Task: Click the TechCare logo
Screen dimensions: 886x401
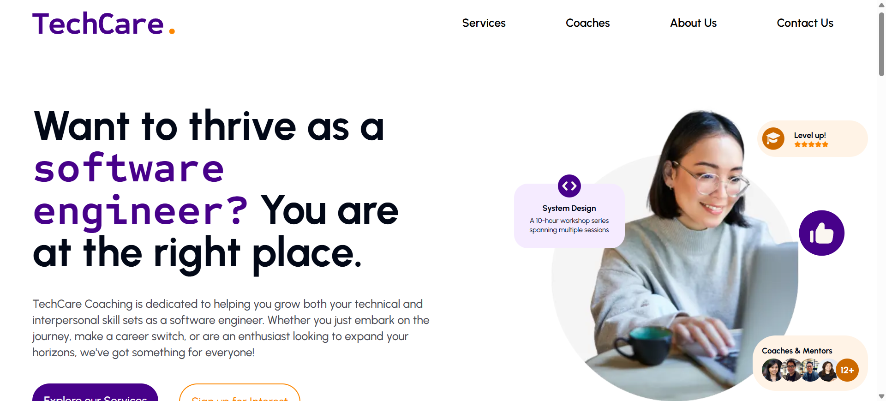Action: tap(104, 24)
